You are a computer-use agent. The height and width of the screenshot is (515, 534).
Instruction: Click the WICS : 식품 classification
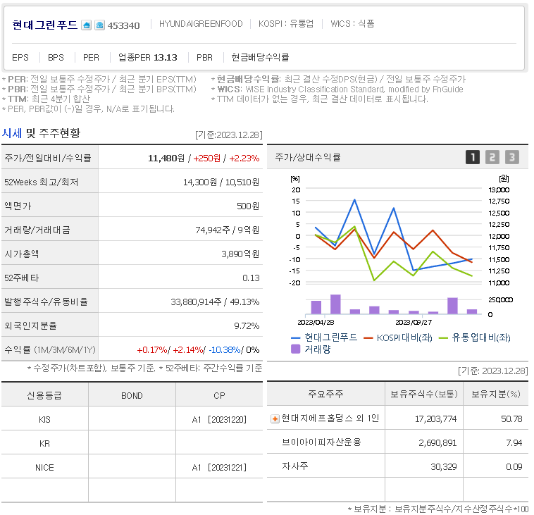(x=352, y=24)
